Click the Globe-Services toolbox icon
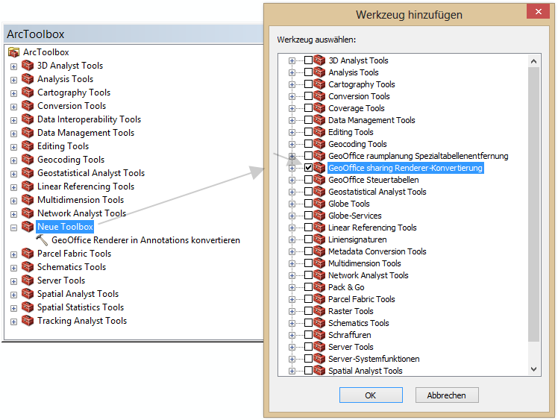Viewport: 558px width, 420px height. point(319,216)
